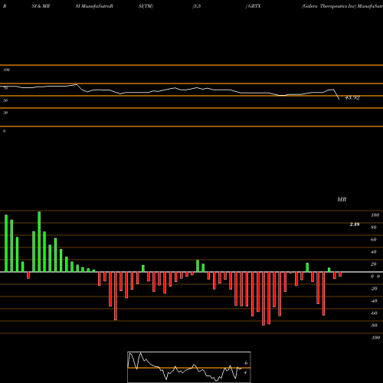
Task: Open the mini overview chart at bottom
Action: [189, 367]
